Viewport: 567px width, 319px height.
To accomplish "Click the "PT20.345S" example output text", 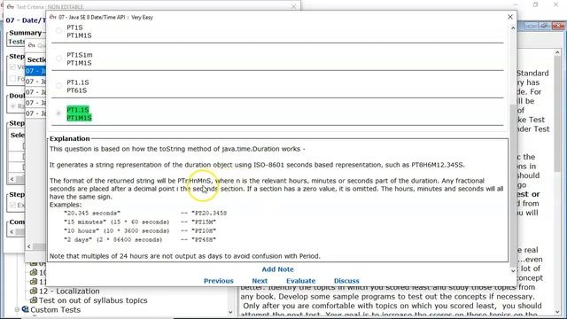I will point(209,213).
